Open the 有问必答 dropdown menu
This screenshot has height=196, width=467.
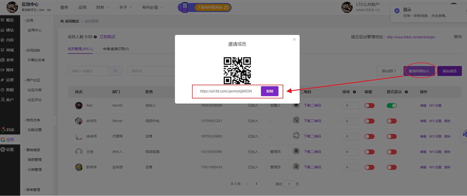(152, 8)
